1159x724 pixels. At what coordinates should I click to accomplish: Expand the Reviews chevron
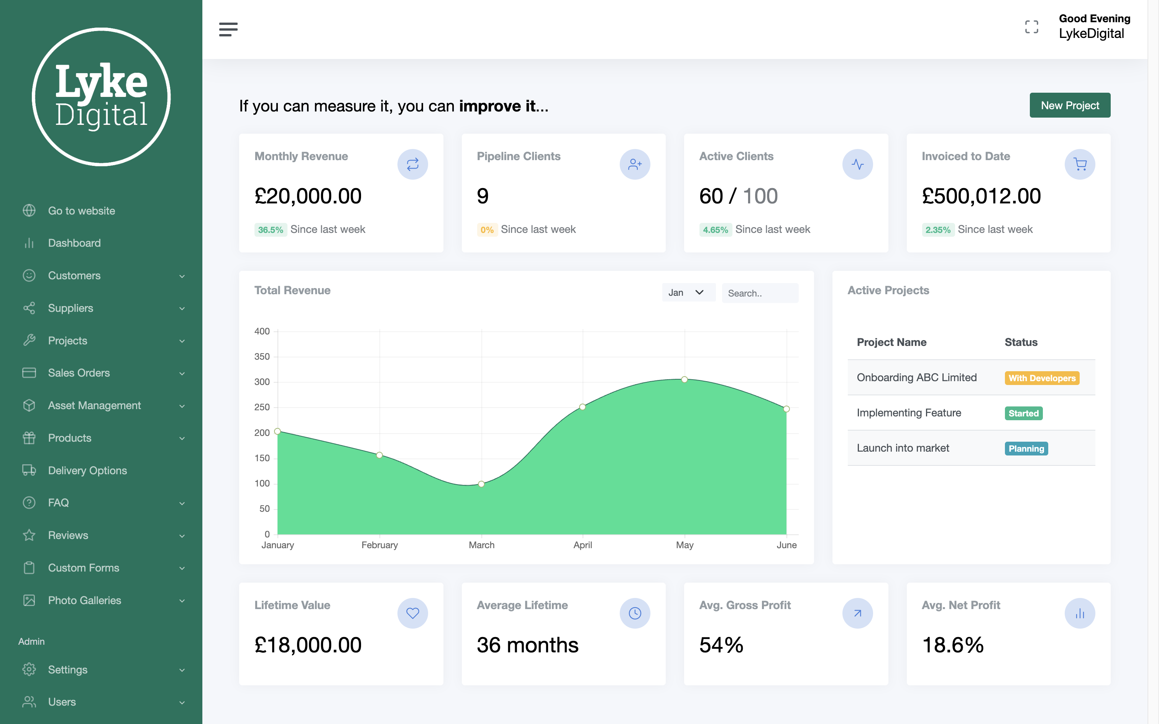[182, 536]
